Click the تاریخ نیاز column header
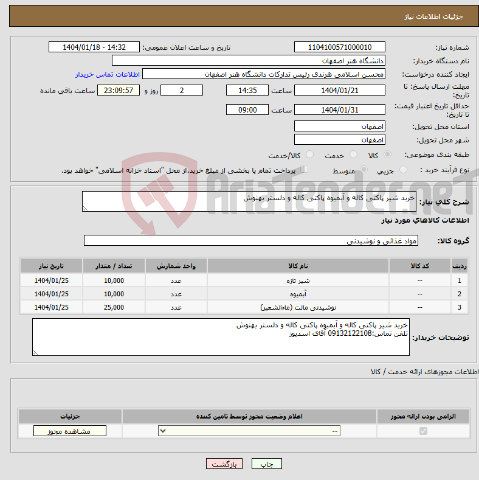Screen dimensions: 479x480 tap(52, 266)
